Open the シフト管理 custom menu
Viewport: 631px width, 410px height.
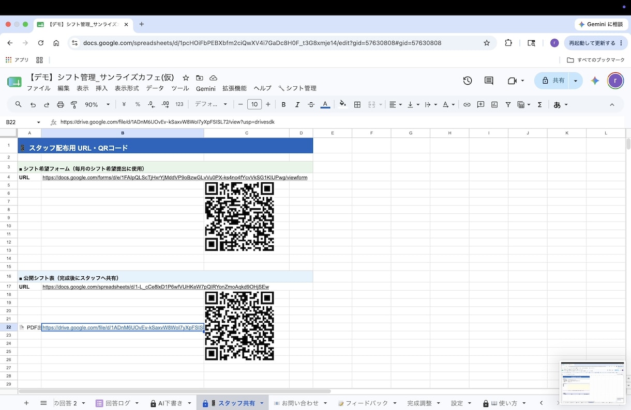tap(297, 88)
